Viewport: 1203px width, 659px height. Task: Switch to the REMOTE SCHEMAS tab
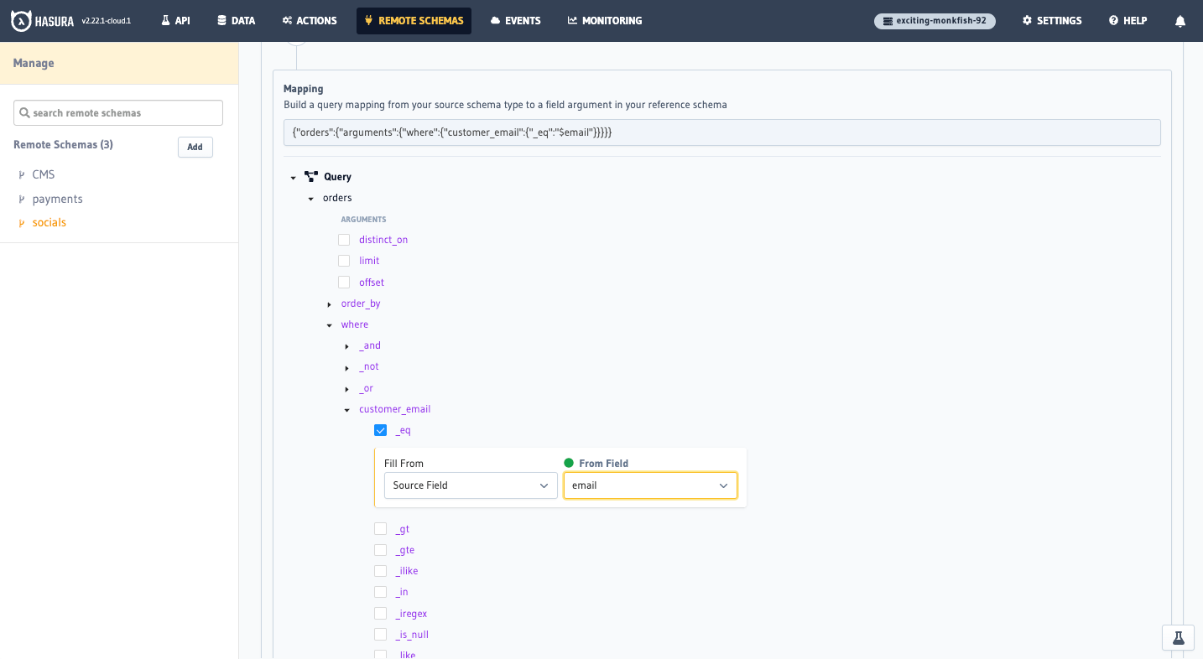[x=414, y=20]
